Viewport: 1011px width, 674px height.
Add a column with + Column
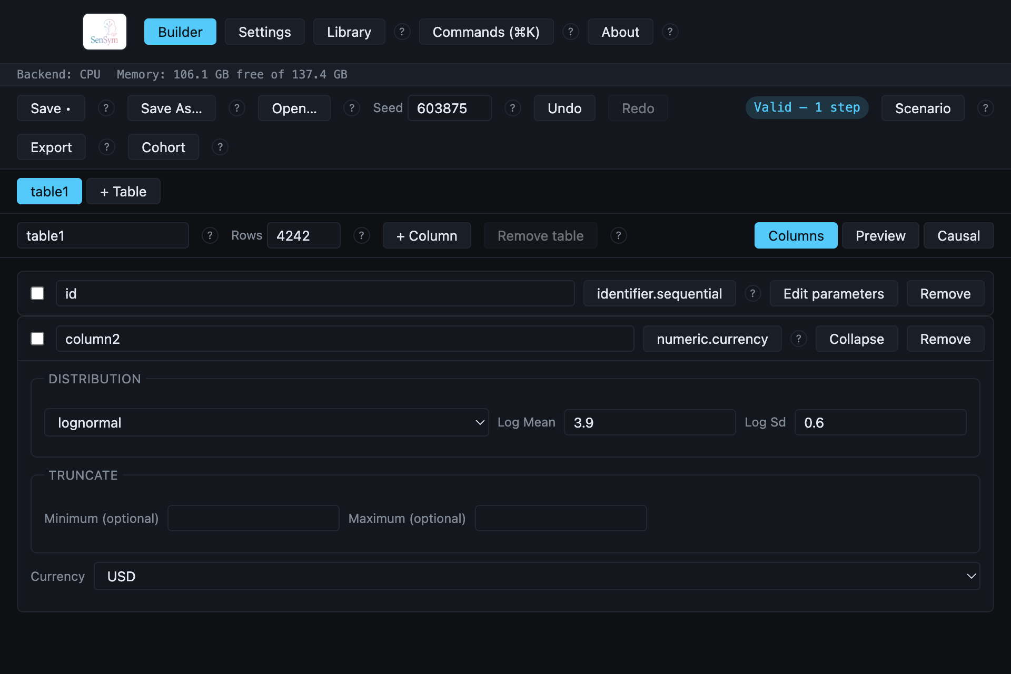click(427, 235)
